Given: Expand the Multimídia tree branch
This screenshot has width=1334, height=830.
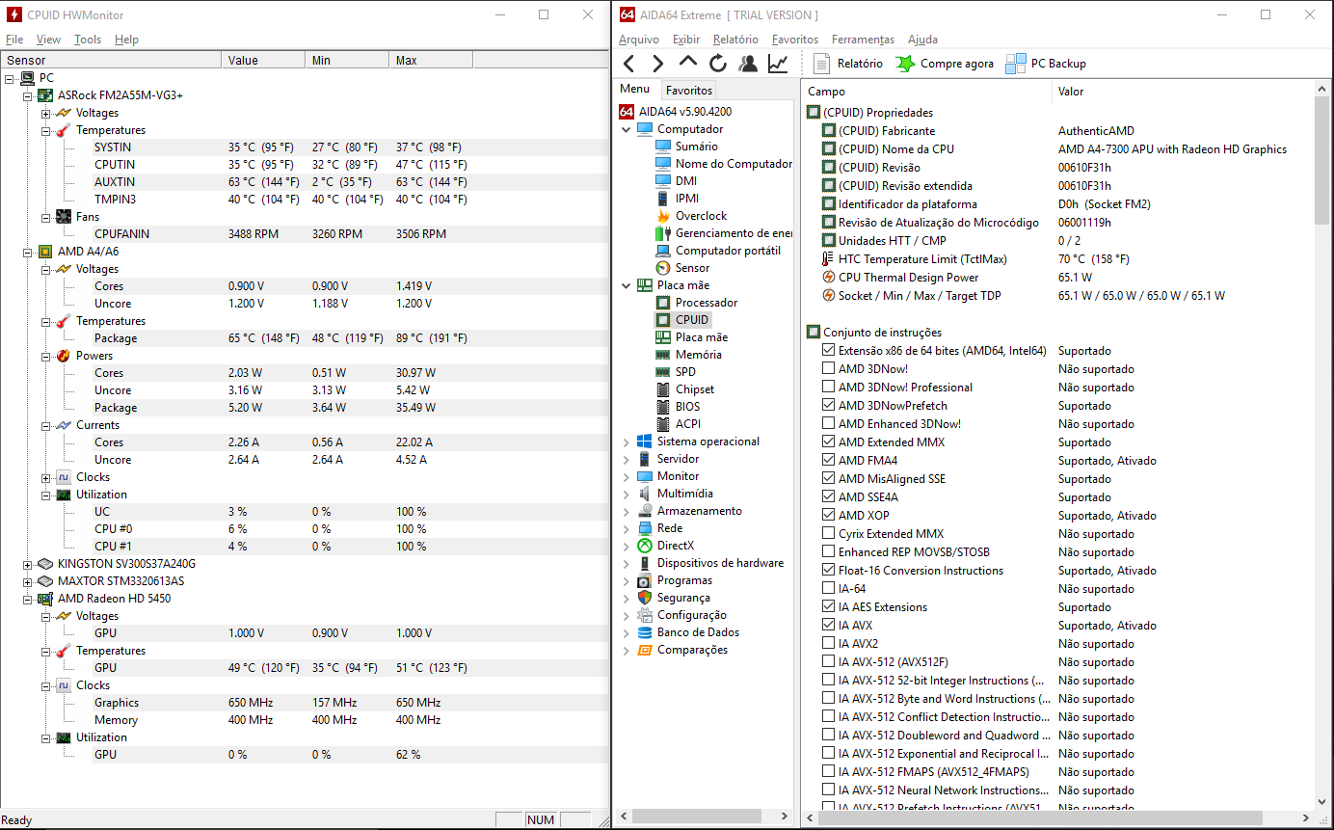Looking at the screenshot, I should [627, 494].
